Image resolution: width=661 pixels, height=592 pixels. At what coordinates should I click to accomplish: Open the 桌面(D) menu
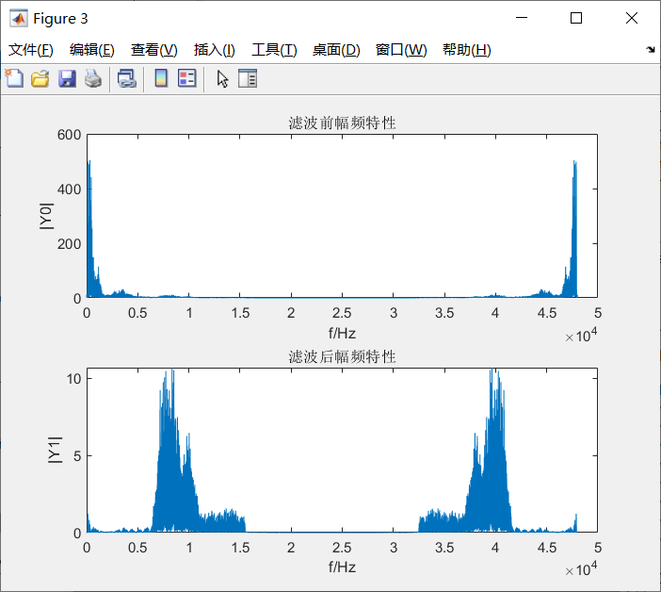[x=336, y=50]
